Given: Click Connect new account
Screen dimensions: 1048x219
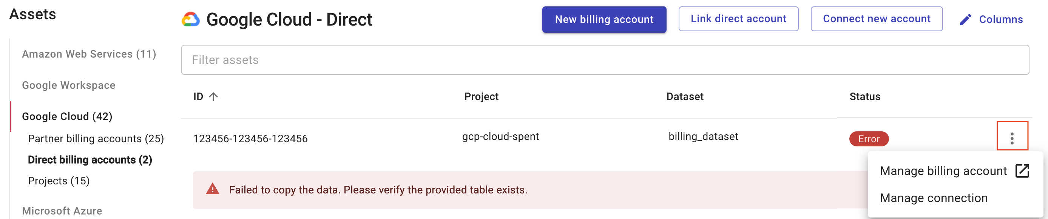Looking at the screenshot, I should 877,18.
